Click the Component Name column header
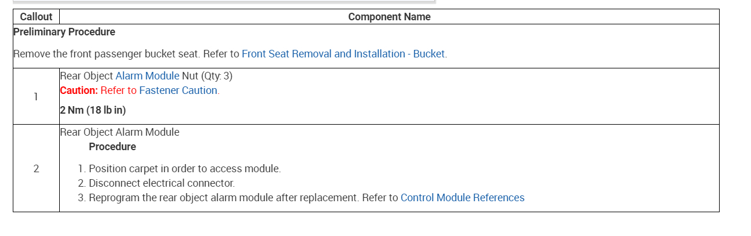Viewport: 751px width, 236px height. point(389,17)
